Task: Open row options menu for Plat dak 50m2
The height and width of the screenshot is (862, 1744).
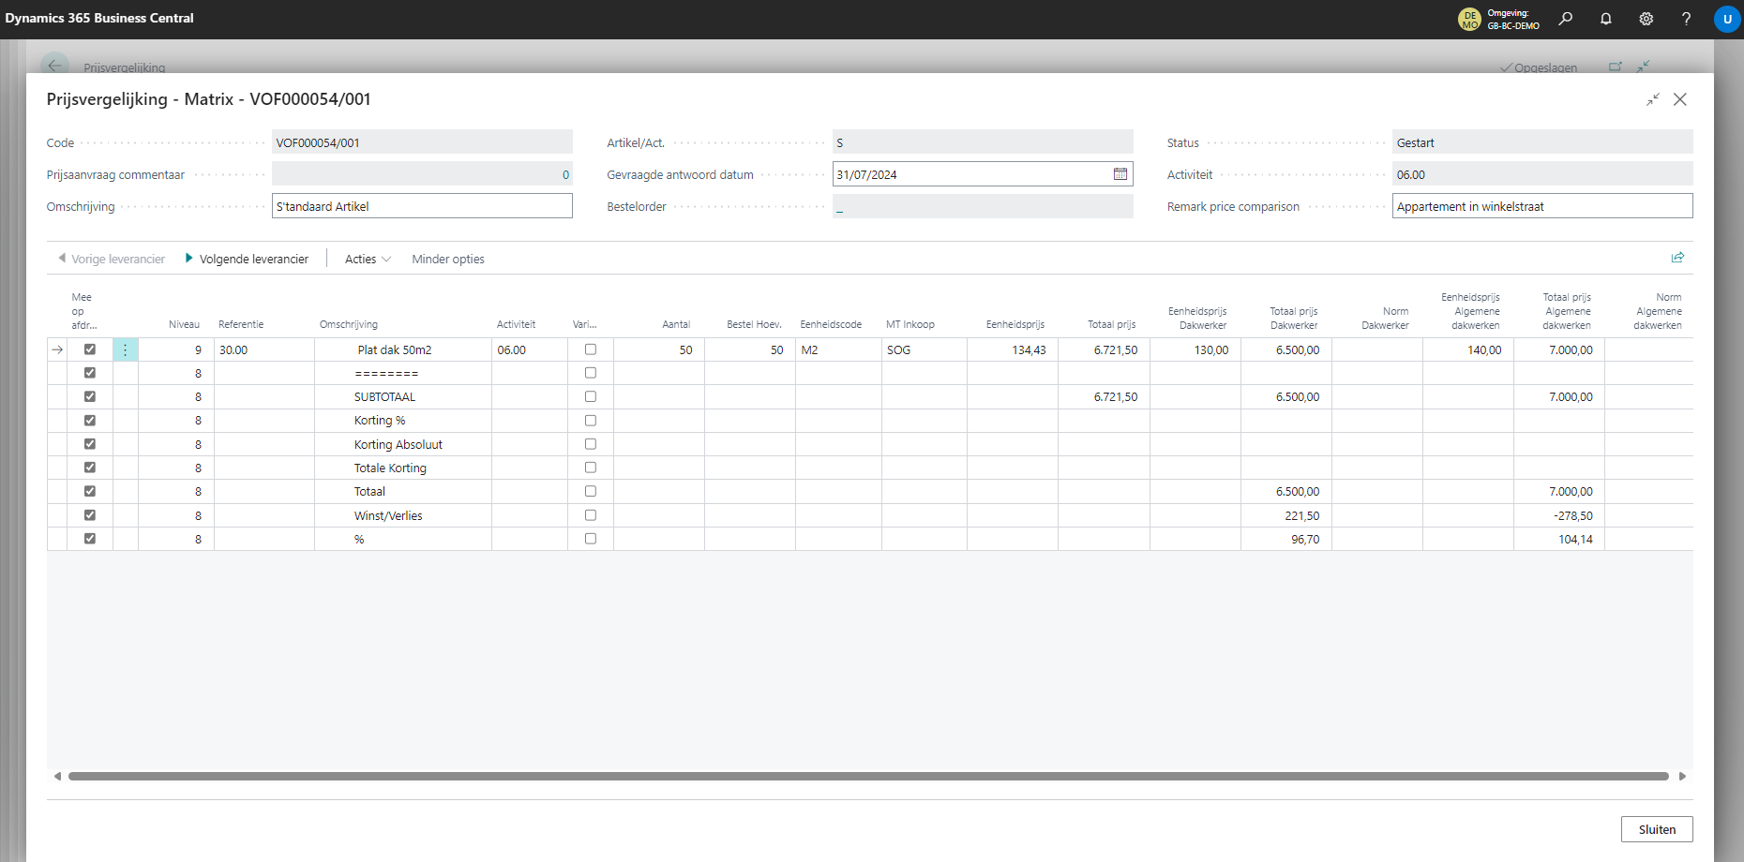Action: tap(125, 349)
